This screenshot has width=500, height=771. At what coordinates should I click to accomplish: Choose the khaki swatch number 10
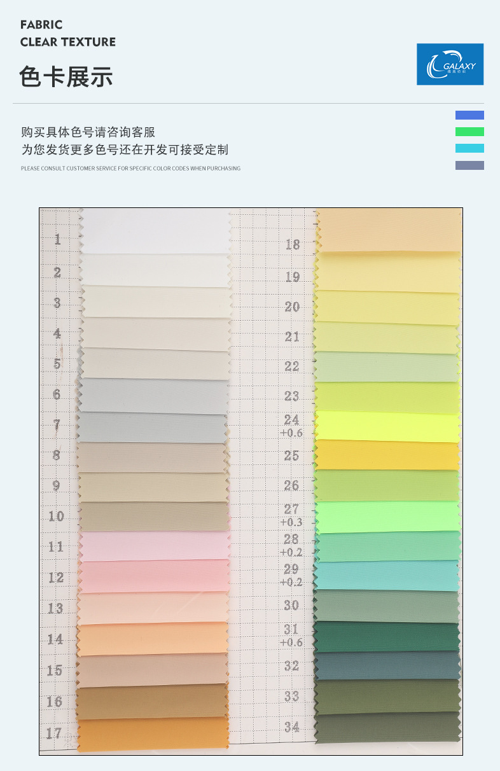coord(155,517)
